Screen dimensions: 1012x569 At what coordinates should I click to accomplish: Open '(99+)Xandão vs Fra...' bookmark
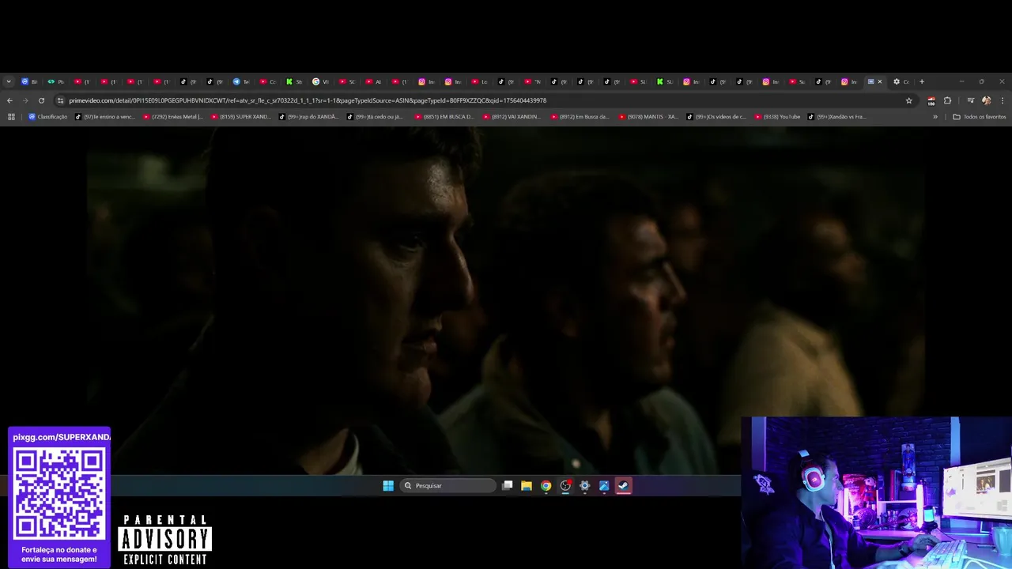(838, 117)
